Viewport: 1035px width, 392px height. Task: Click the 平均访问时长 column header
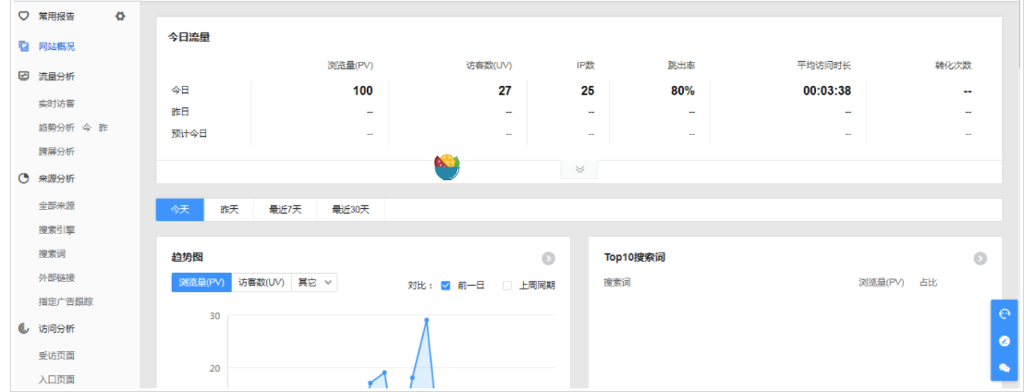[x=823, y=66]
